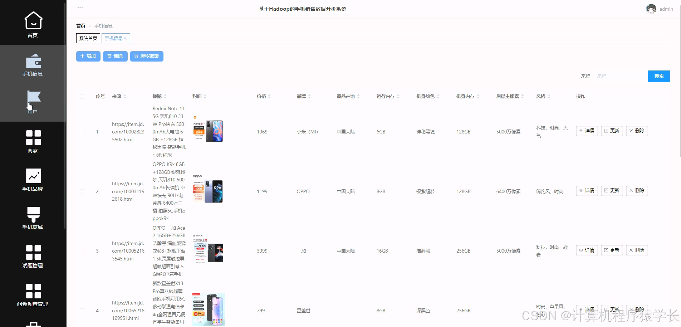
Task: Open the 星盖世 X13 Pro cover thumbnail
Action: 209,309
